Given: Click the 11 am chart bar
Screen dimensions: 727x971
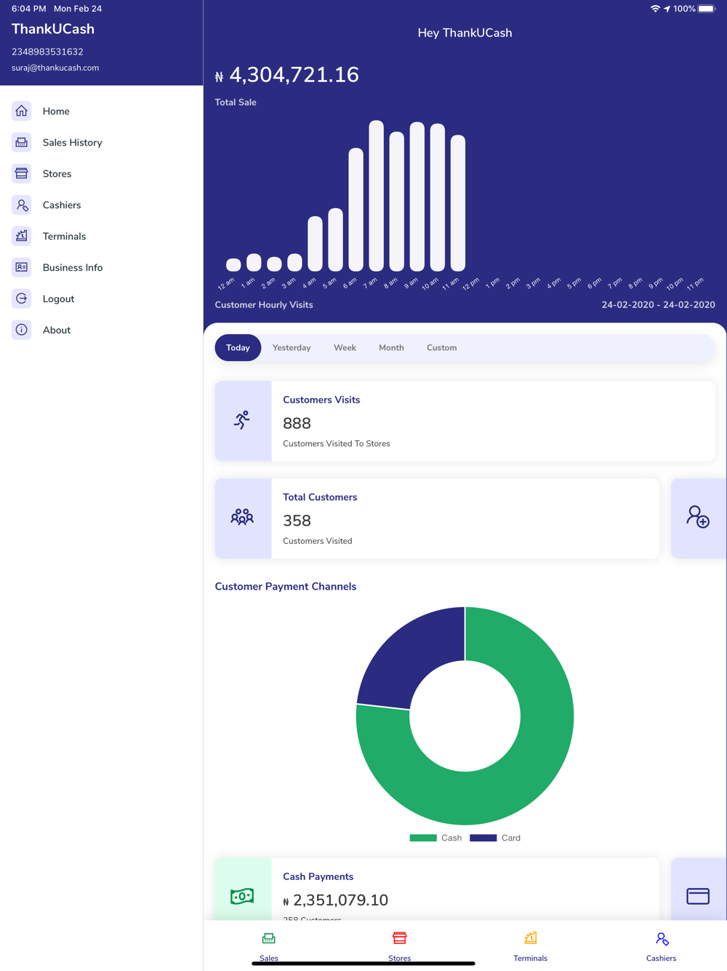Looking at the screenshot, I should coord(457,203).
